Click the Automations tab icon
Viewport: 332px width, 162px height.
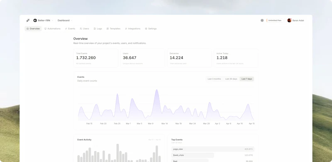pos(45,29)
